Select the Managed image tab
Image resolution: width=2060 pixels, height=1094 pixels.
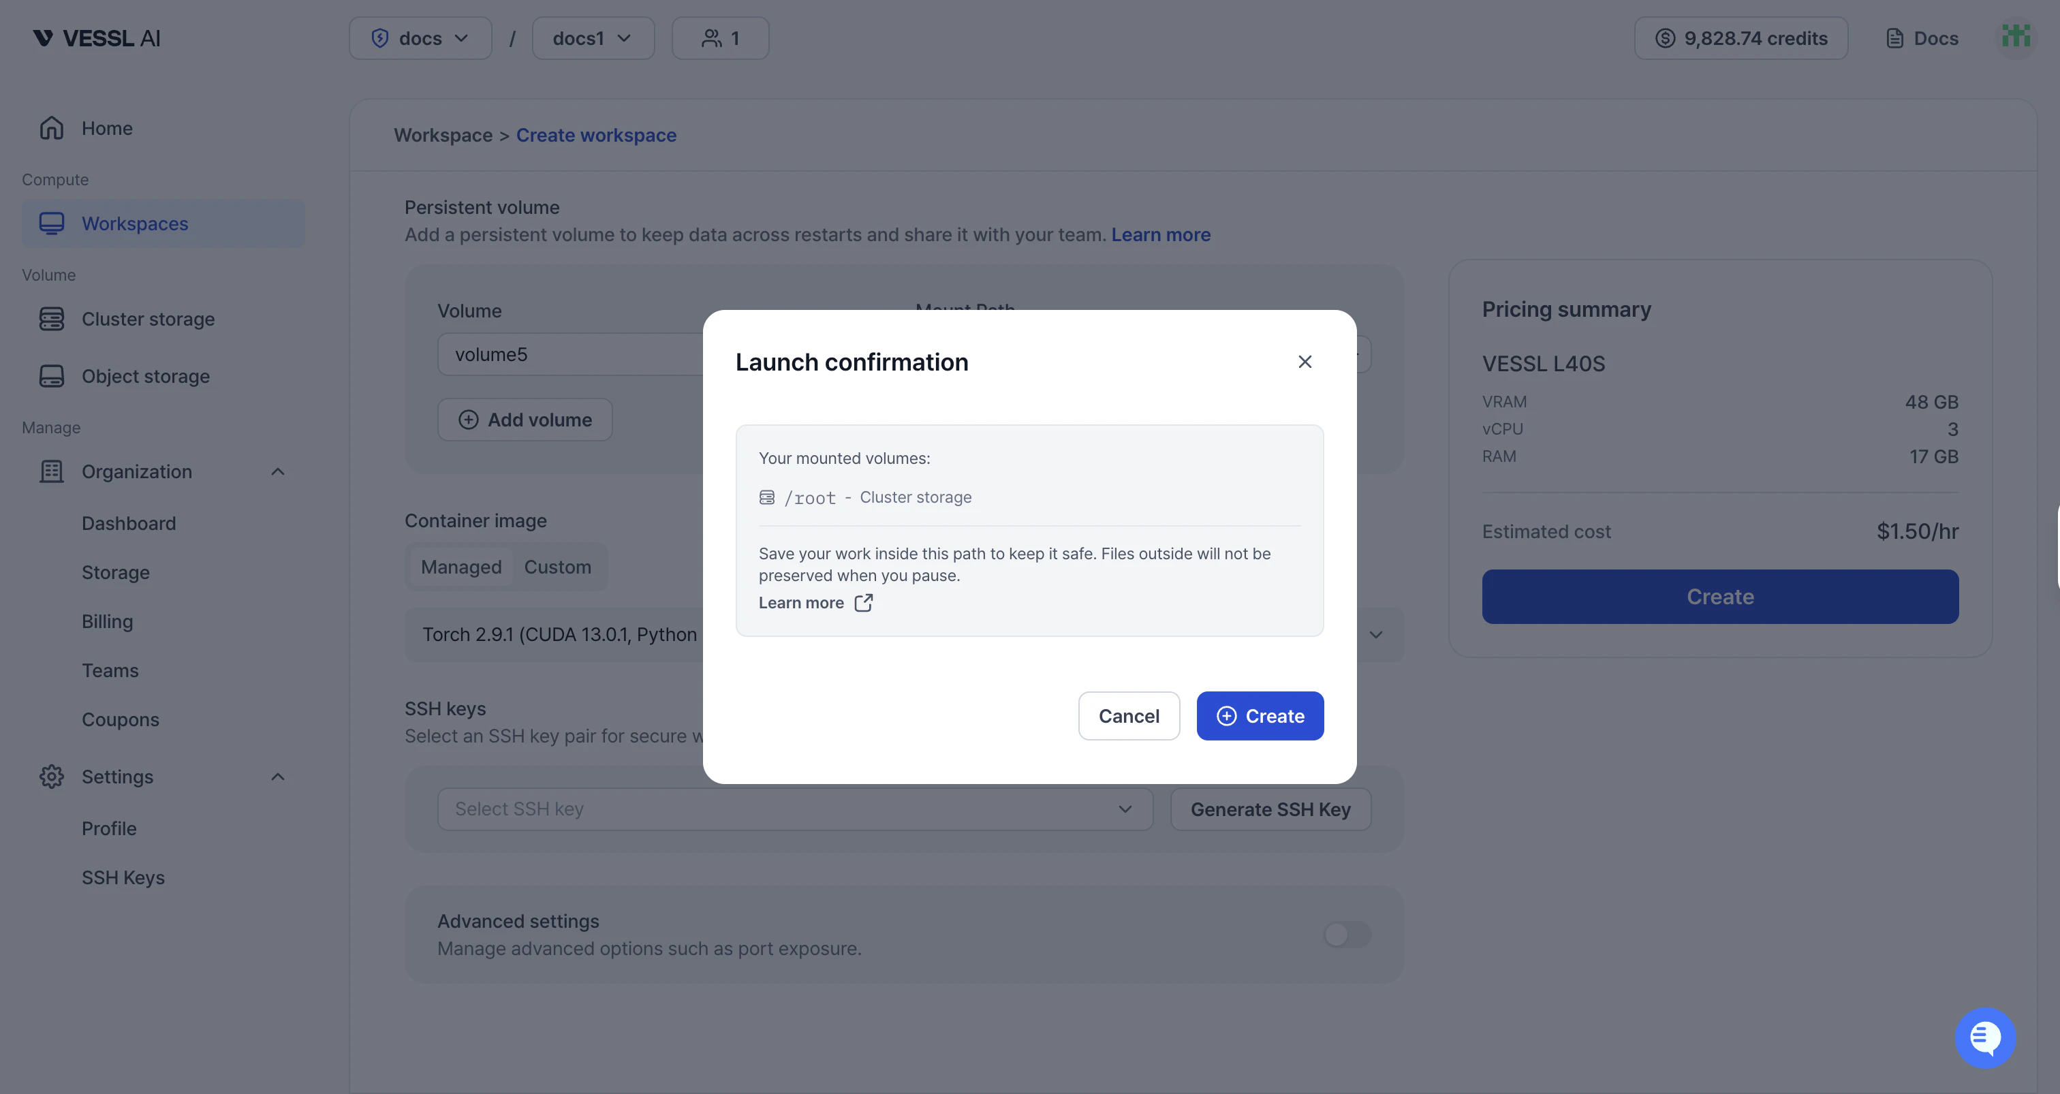pyautogui.click(x=461, y=566)
